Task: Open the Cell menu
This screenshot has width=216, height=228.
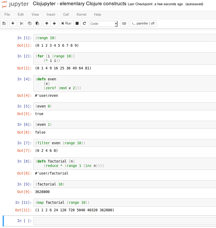Action: [66, 15]
